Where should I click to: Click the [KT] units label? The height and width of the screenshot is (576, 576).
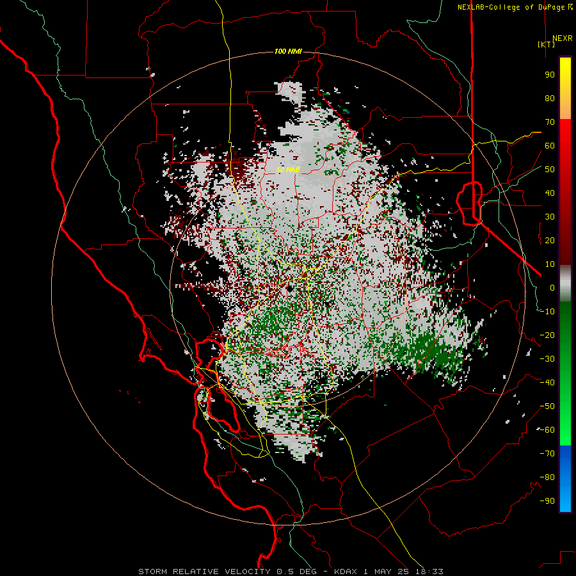click(547, 44)
